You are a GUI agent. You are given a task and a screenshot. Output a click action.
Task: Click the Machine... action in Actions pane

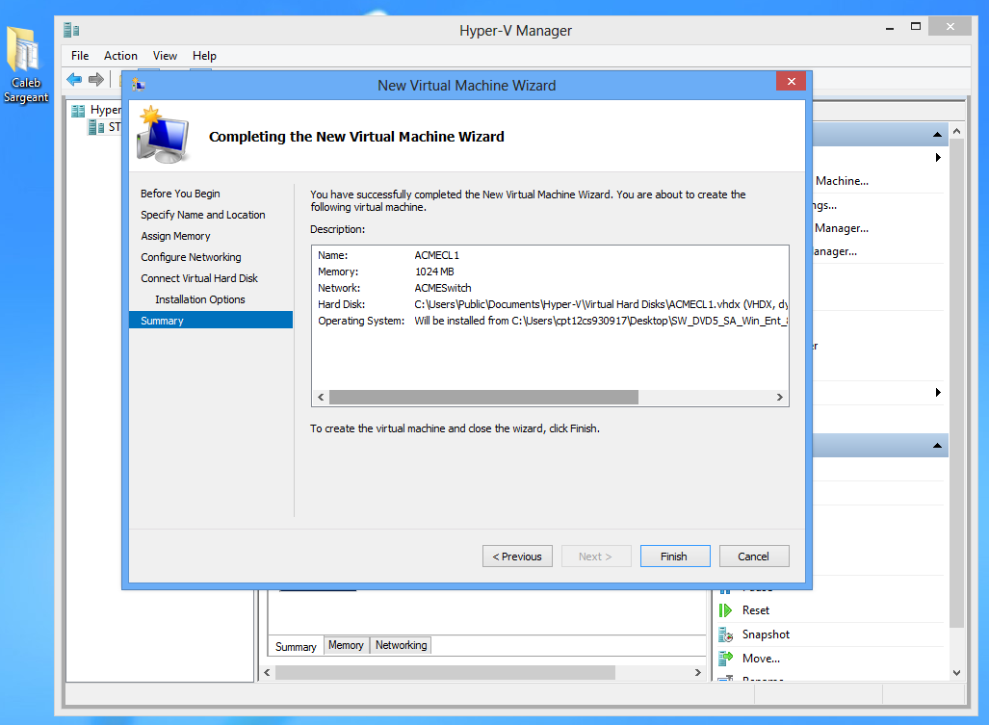pyautogui.click(x=842, y=181)
